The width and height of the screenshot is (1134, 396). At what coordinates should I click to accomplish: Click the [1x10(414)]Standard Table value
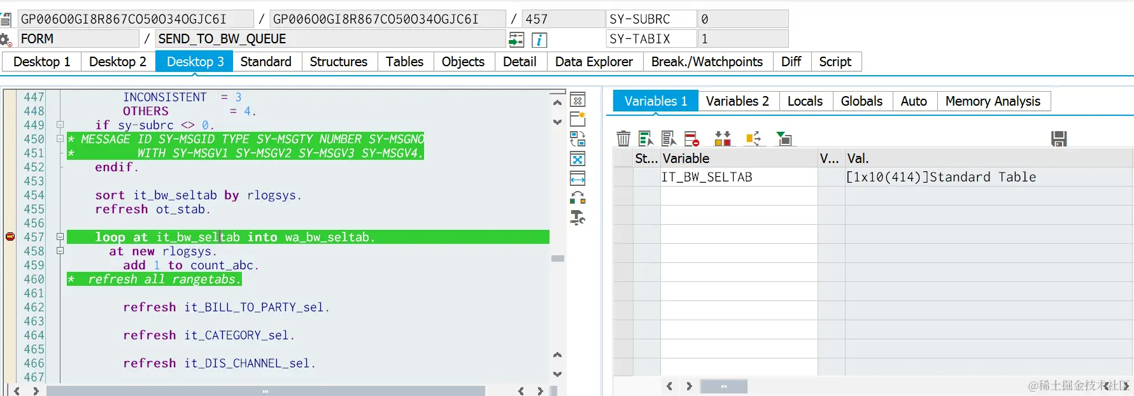pos(941,177)
